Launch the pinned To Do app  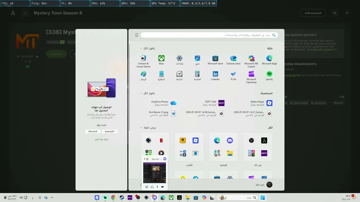(233, 76)
